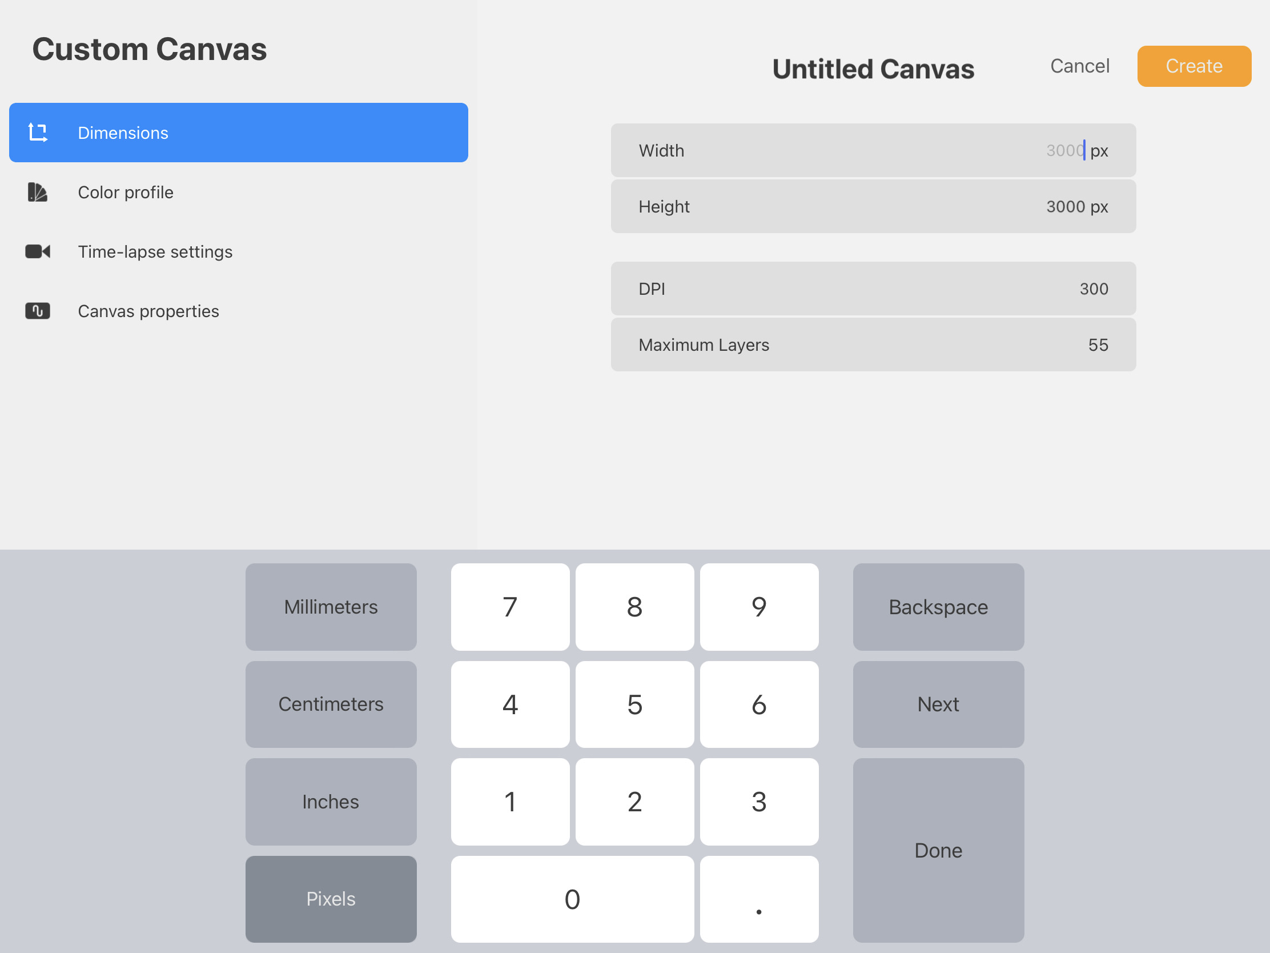Click the Color profile swatch icon
This screenshot has width=1270, height=953.
[x=37, y=193]
